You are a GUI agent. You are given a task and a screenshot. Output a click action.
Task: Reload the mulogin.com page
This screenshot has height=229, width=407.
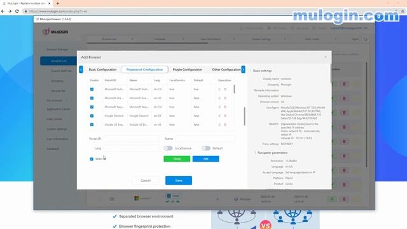(17, 11)
